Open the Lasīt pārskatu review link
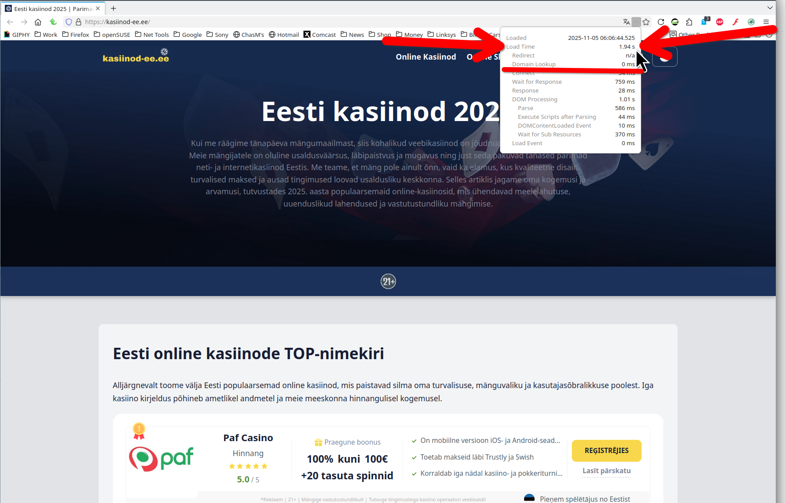This screenshot has width=785, height=503. point(607,471)
